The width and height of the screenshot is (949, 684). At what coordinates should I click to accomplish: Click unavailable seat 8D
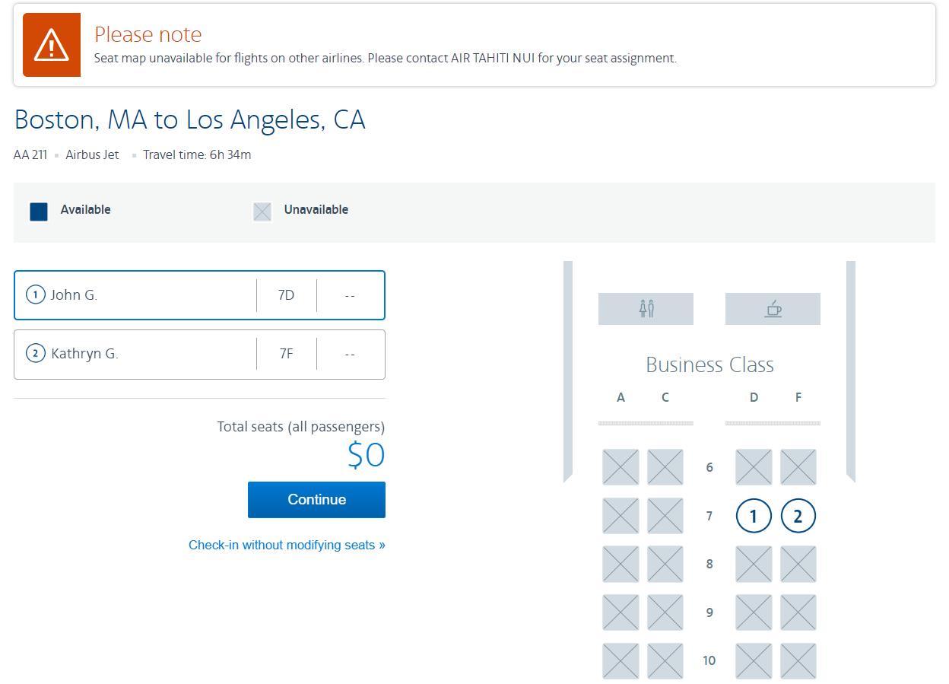[x=754, y=565]
